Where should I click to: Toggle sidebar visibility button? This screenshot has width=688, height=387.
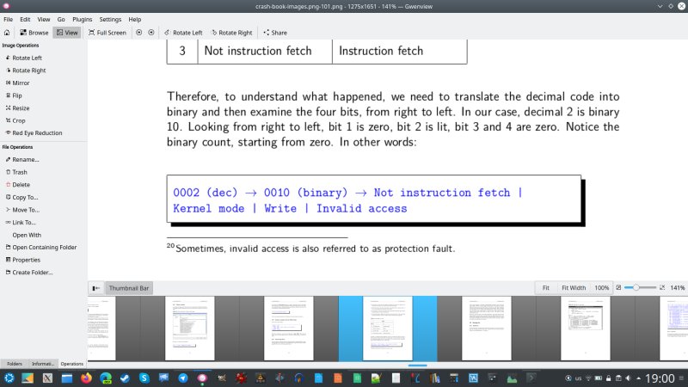[x=95, y=288]
